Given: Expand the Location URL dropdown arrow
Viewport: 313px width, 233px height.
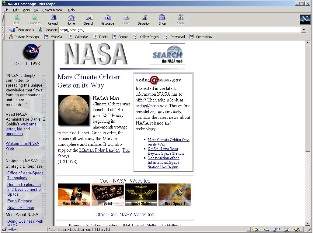Looking at the screenshot, I should 304,30.
